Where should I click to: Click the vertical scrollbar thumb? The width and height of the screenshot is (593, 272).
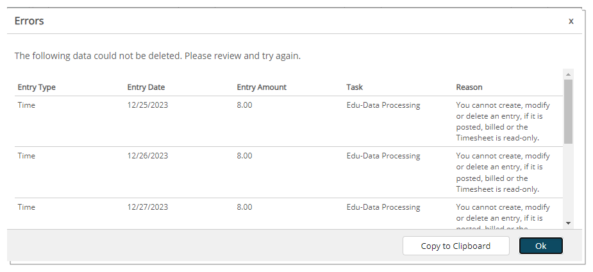(568, 112)
